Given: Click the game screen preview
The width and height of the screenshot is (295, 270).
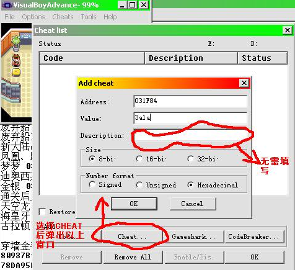Looking at the screenshot, I should click(17, 73).
